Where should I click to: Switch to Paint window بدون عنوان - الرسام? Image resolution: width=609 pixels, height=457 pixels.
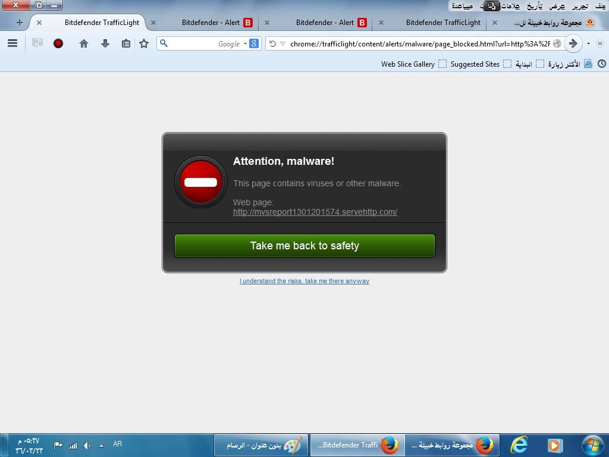261,445
